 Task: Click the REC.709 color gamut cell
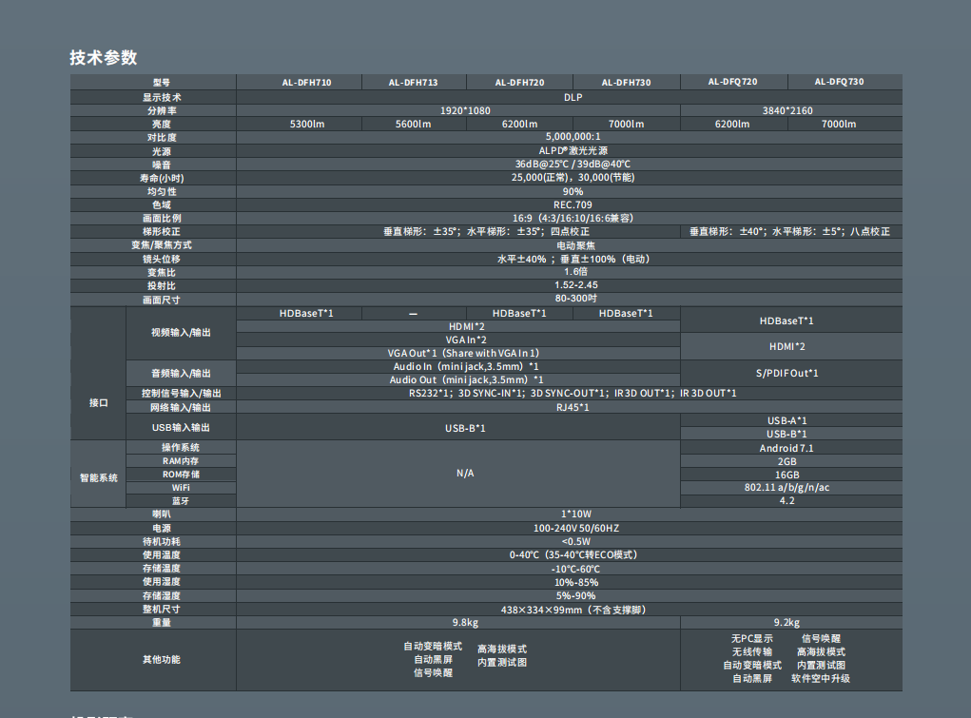(573, 204)
